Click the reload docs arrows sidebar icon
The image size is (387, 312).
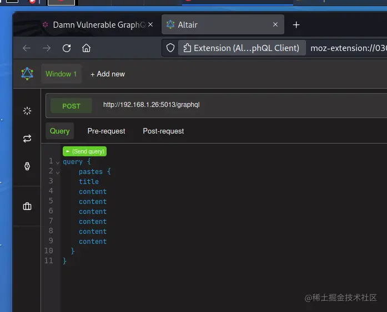pos(27,139)
